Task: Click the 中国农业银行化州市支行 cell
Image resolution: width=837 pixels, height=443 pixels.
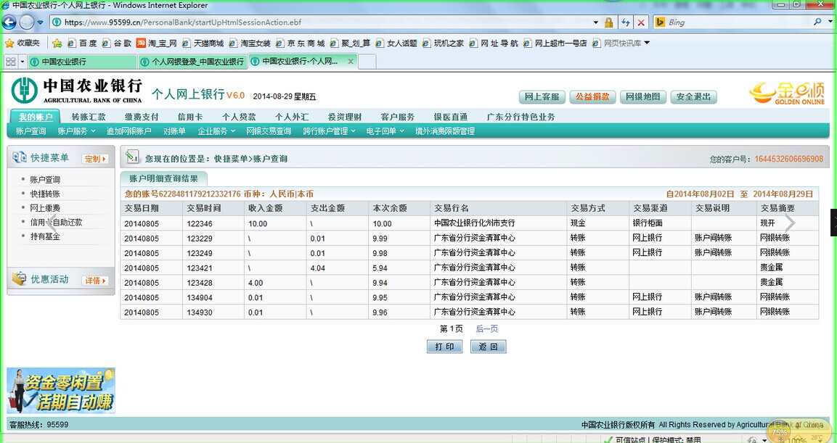Action: tap(499, 223)
